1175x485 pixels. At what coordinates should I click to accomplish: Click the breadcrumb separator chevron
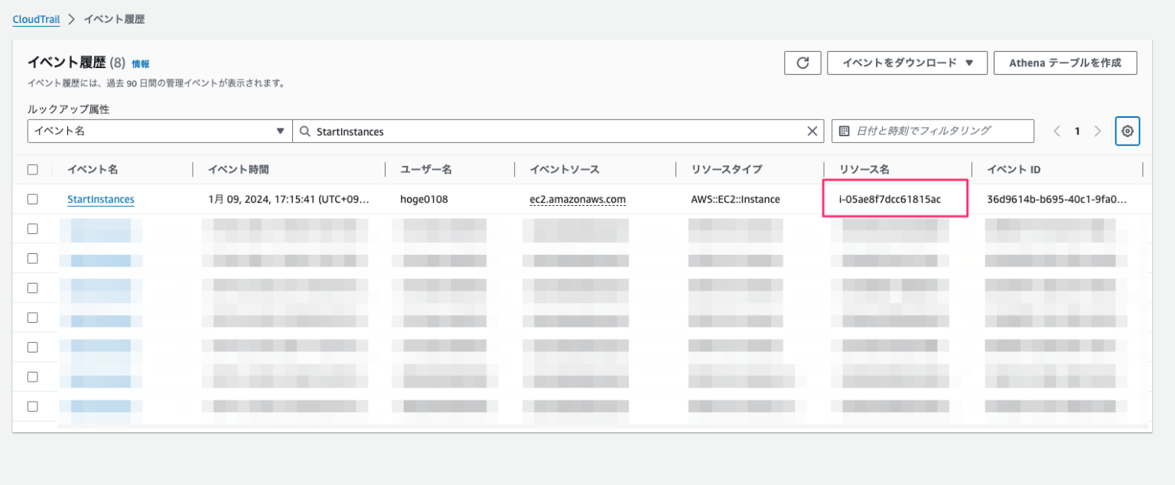(72, 19)
